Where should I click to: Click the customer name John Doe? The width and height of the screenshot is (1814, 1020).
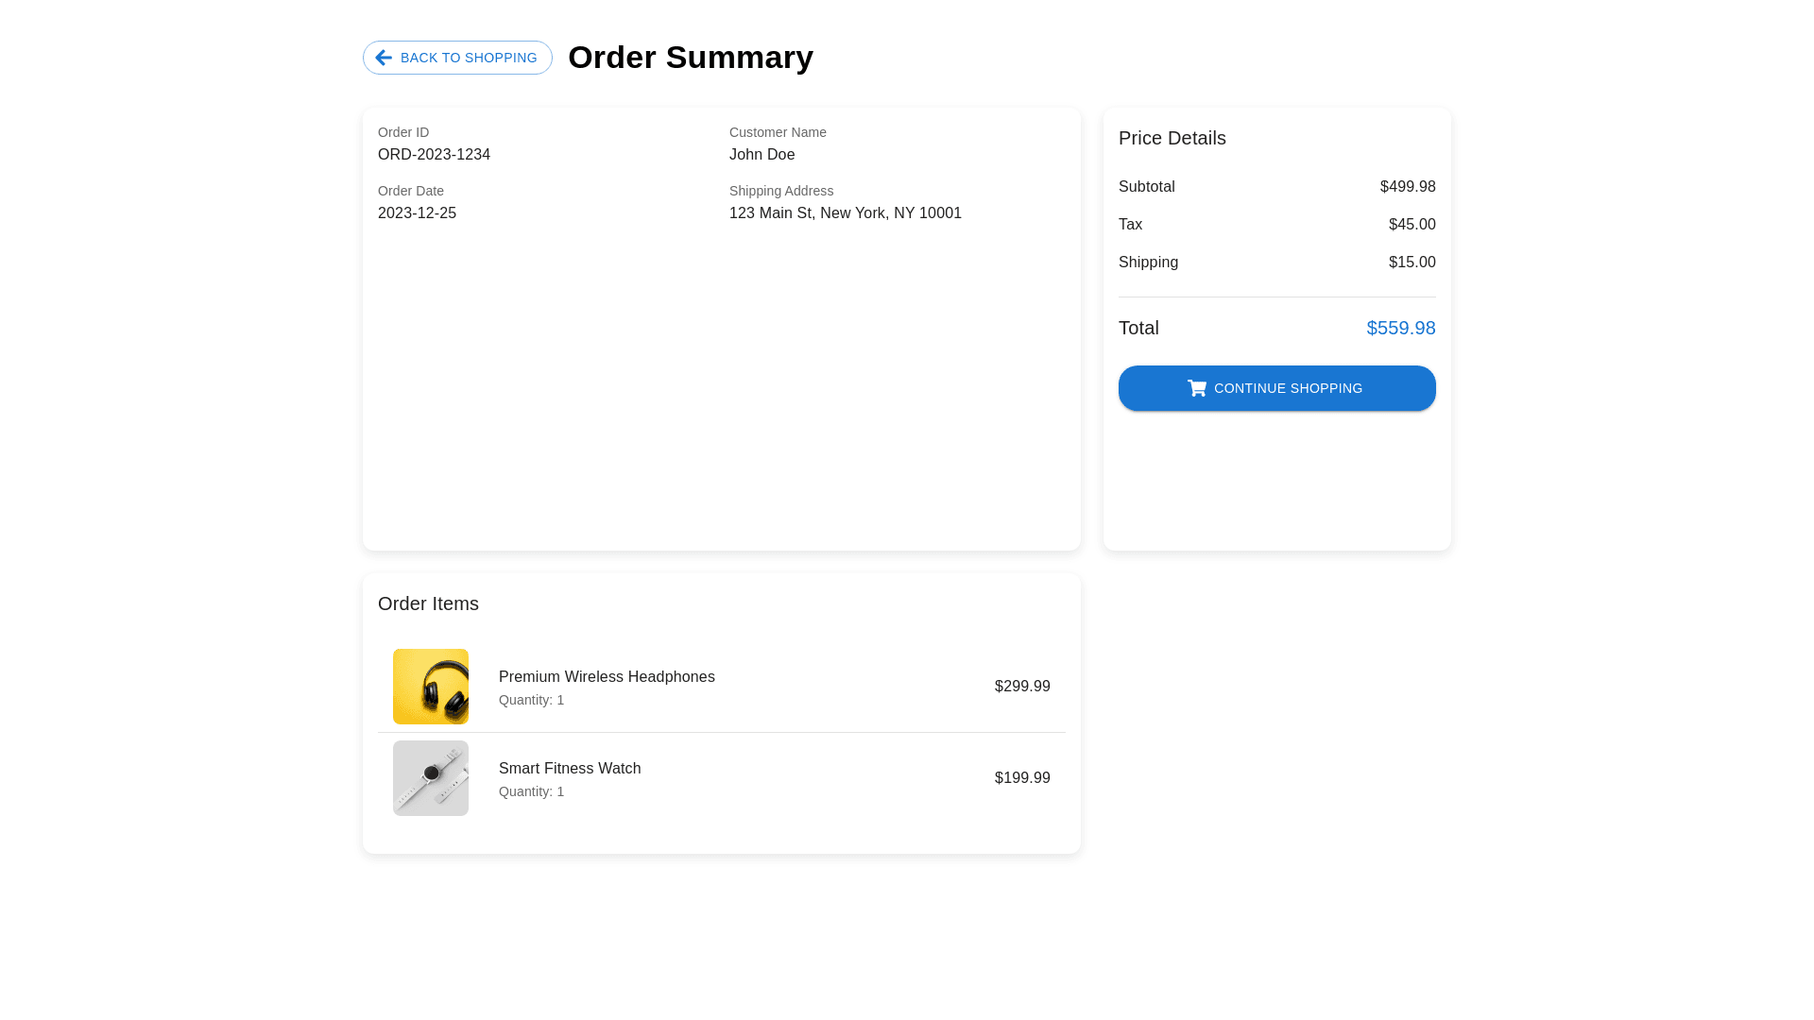pyautogui.click(x=762, y=155)
